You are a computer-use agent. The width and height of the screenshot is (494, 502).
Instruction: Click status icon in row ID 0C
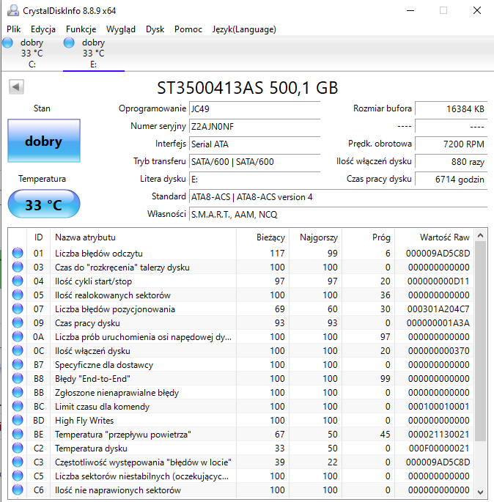(x=18, y=350)
